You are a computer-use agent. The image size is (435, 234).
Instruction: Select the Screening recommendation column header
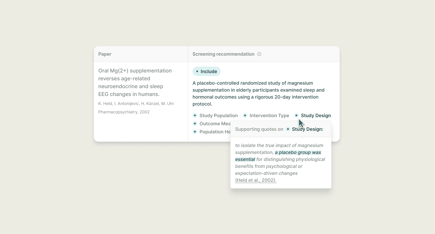pos(223,54)
